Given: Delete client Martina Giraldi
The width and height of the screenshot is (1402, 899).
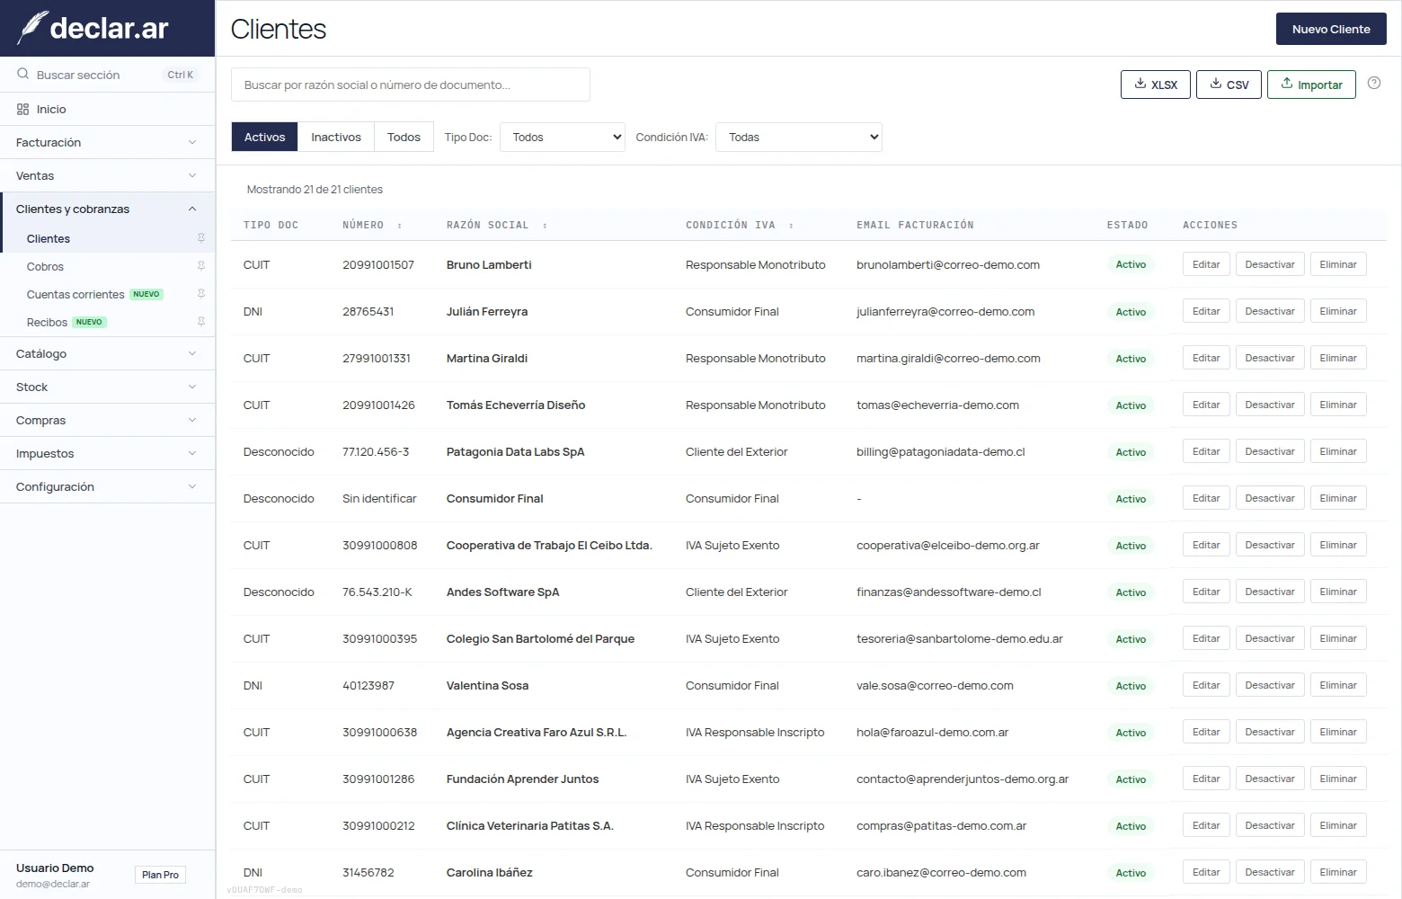Looking at the screenshot, I should (1338, 358).
